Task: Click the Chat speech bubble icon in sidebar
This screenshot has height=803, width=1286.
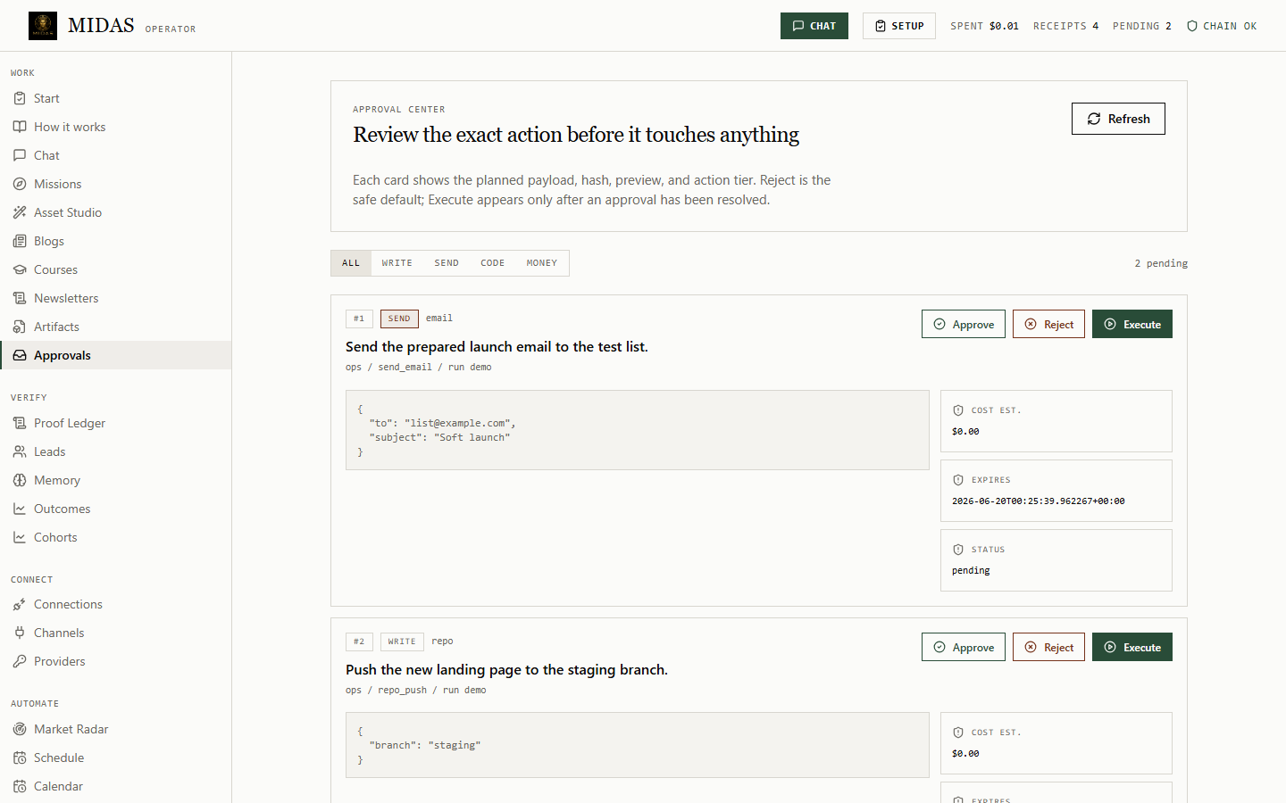Action: click(x=20, y=155)
